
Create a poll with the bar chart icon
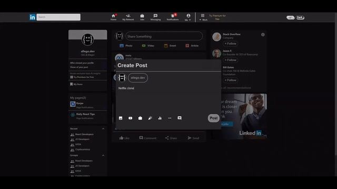[x=160, y=118]
